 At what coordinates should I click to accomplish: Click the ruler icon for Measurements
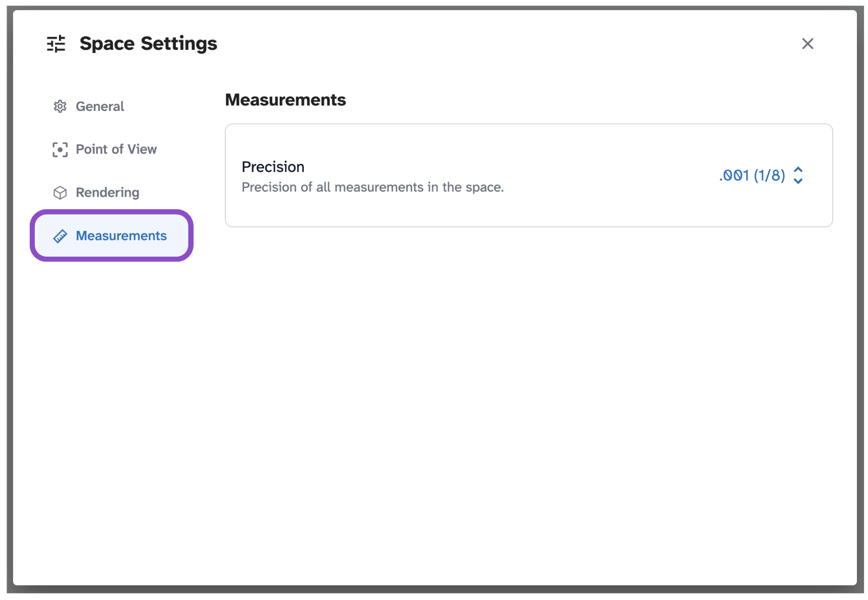point(60,236)
